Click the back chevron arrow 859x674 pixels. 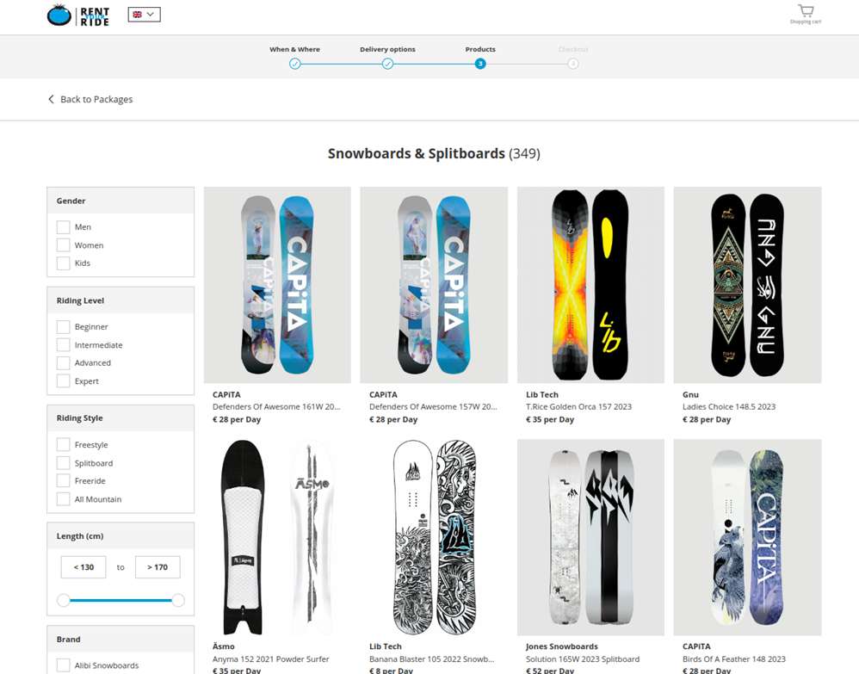point(51,99)
